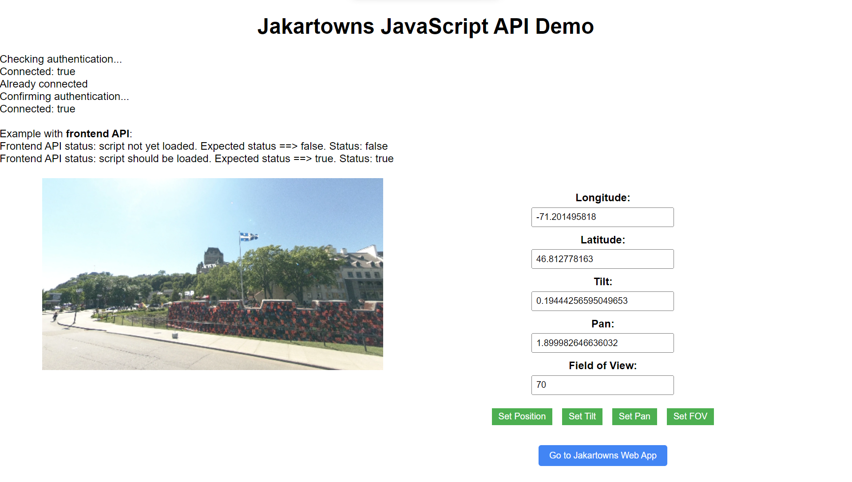The image size is (852, 482).
Task: Open Go to Jakartowns Web App
Action: (602, 455)
